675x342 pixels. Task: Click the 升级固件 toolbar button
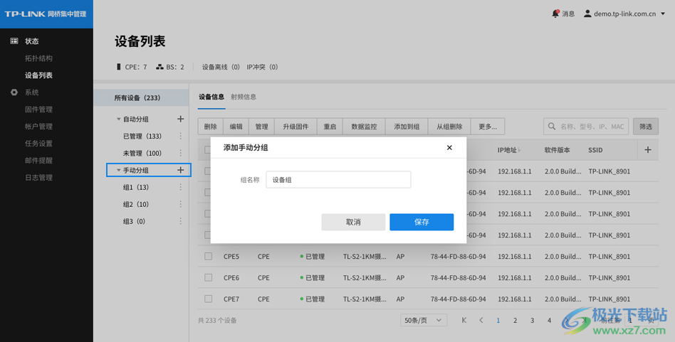coord(295,127)
